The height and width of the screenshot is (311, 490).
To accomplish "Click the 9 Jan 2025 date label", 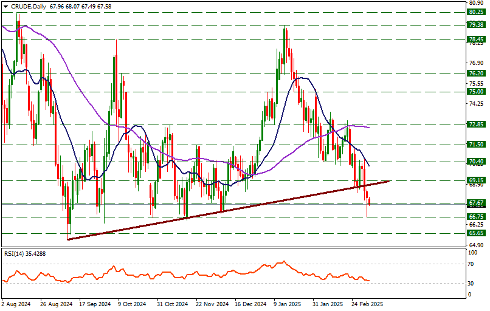I will pos(288,304).
